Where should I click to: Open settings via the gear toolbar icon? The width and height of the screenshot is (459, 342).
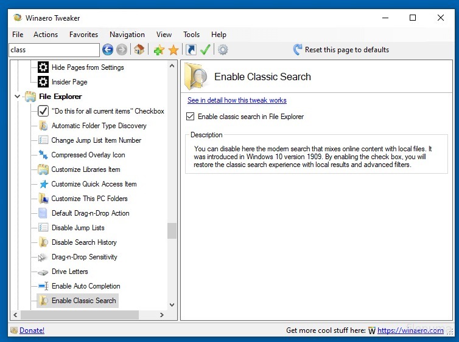point(223,50)
